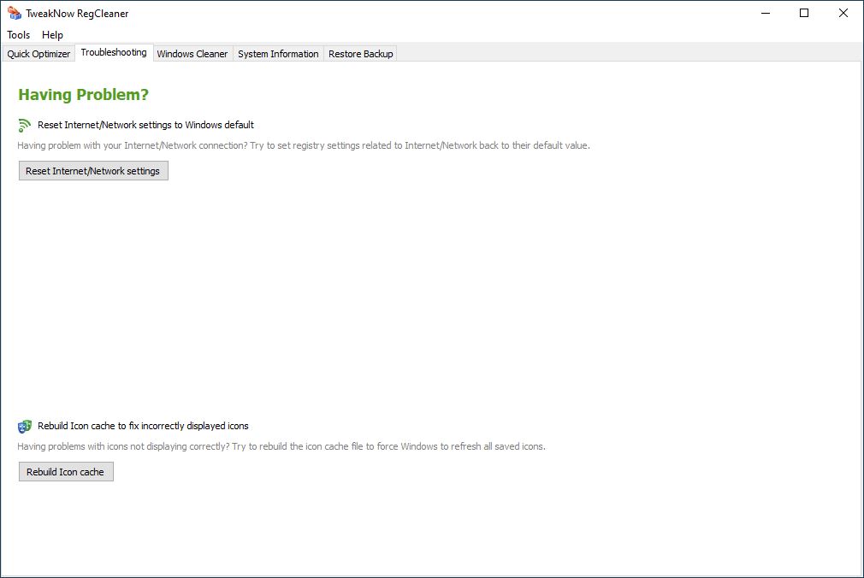The image size is (864, 578).
Task: Switch to the Quick Optimizer tab
Action: pos(38,54)
